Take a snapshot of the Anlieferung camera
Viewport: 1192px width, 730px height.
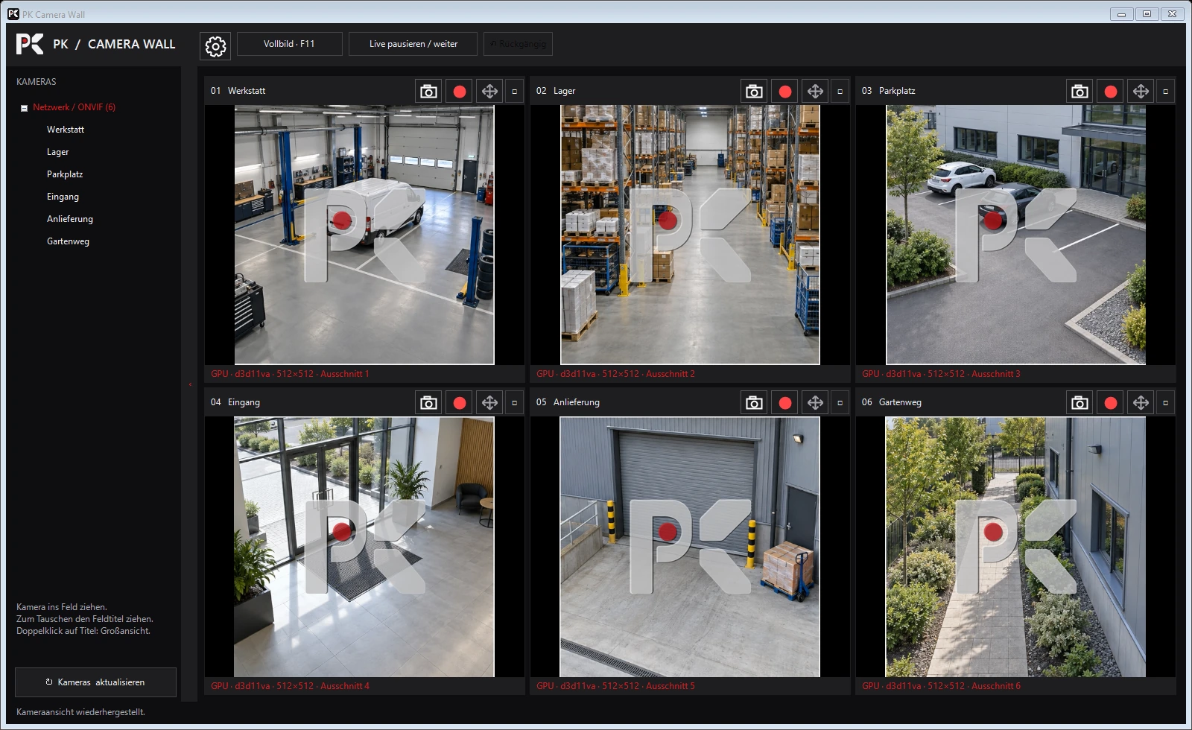click(x=754, y=403)
